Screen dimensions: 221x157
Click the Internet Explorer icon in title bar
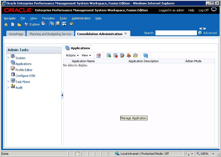(4, 3)
